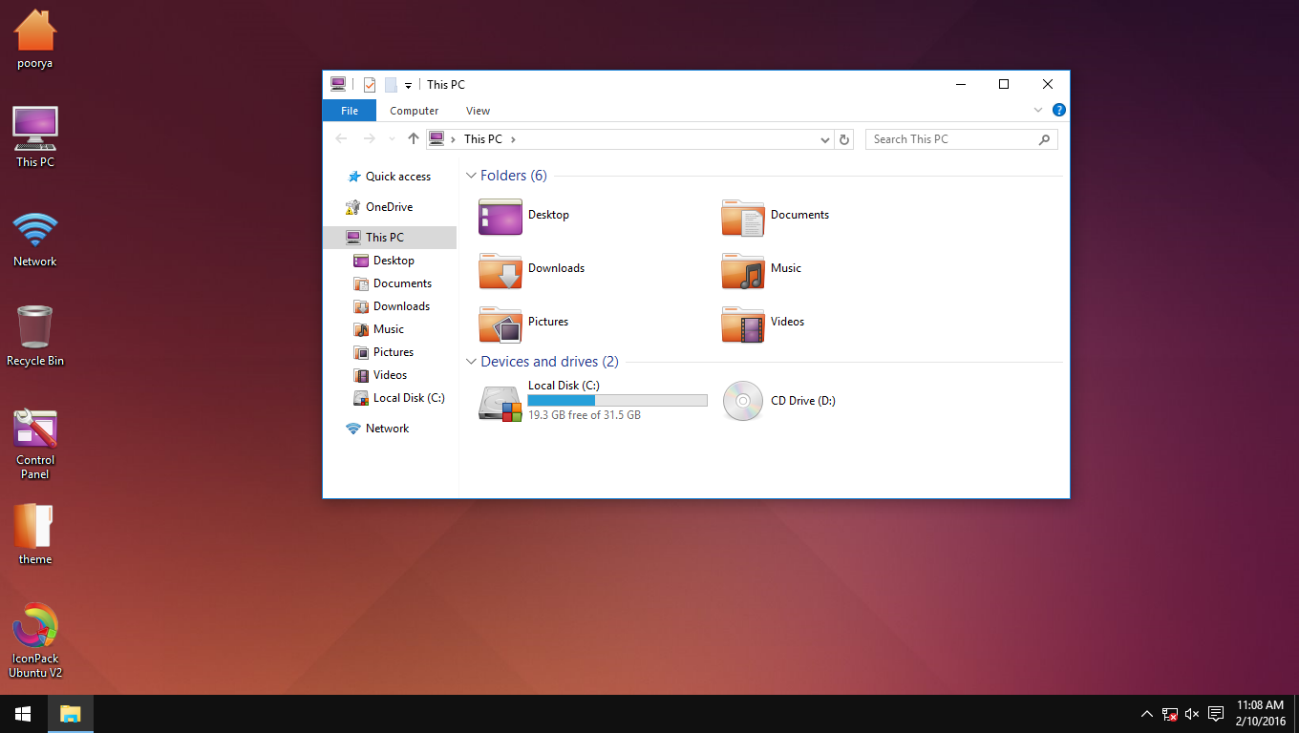1299x733 pixels.
Task: Open the Action Center notifications icon
Action: tap(1216, 714)
